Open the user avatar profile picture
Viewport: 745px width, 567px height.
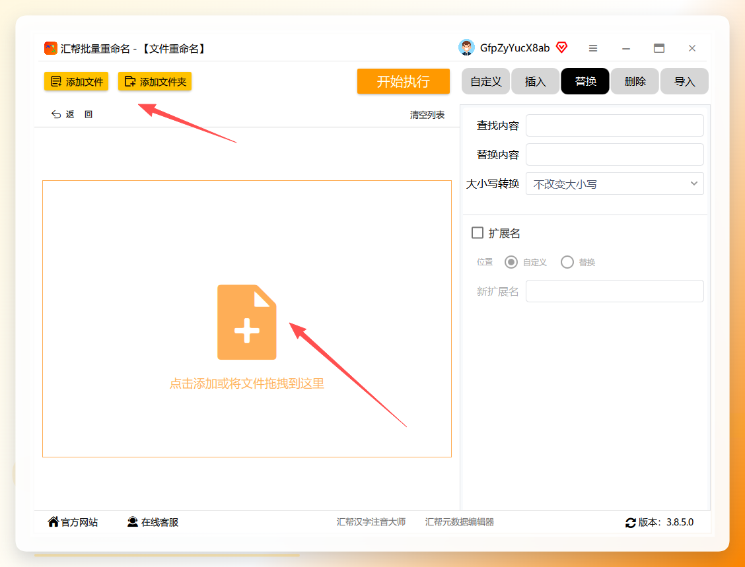click(466, 48)
